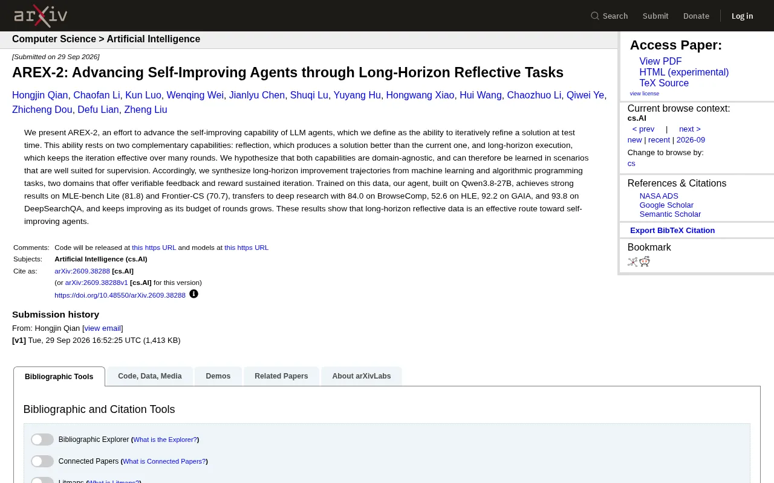
Task: Share the paper on Reddit
Action: tap(645, 261)
